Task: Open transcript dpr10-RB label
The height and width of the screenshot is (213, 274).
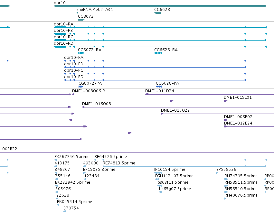Action: point(63,31)
